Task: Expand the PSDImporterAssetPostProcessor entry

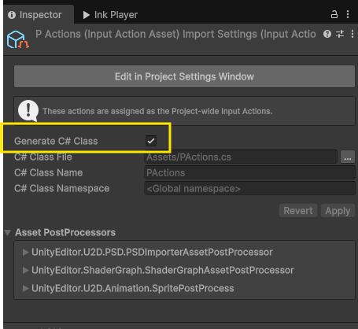Action: pos(25,252)
